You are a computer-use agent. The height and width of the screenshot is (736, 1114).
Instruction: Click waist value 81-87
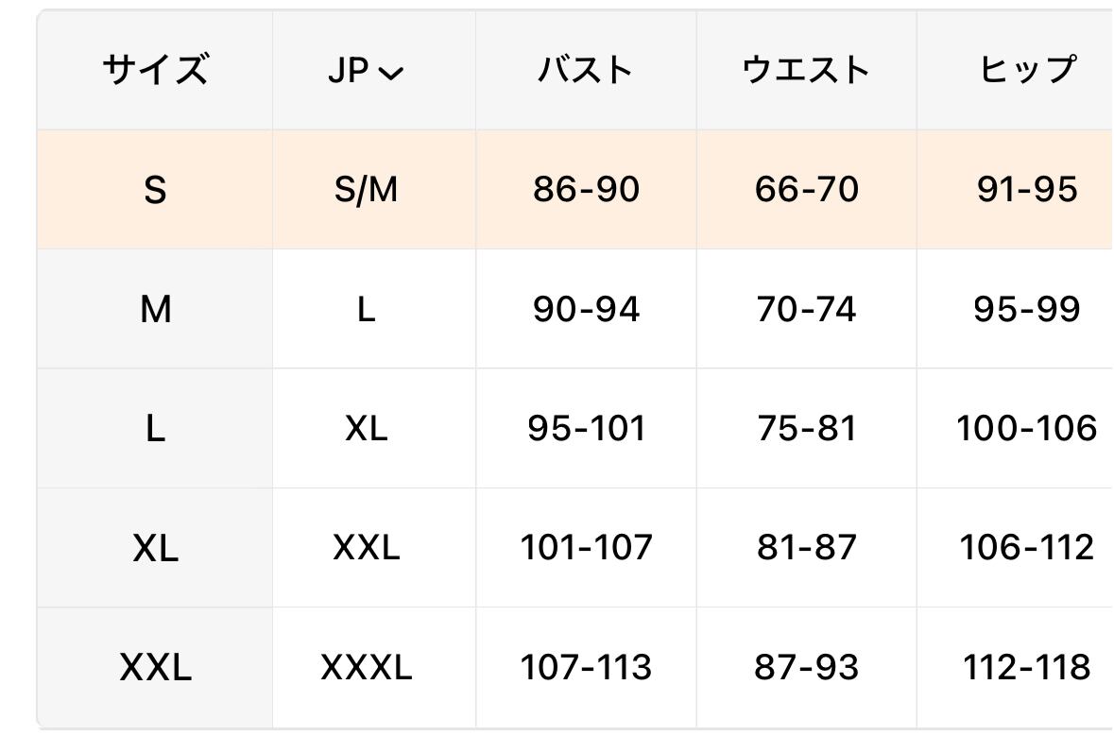[806, 548]
